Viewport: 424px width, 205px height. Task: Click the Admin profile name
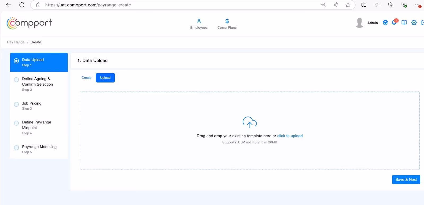coord(373,23)
